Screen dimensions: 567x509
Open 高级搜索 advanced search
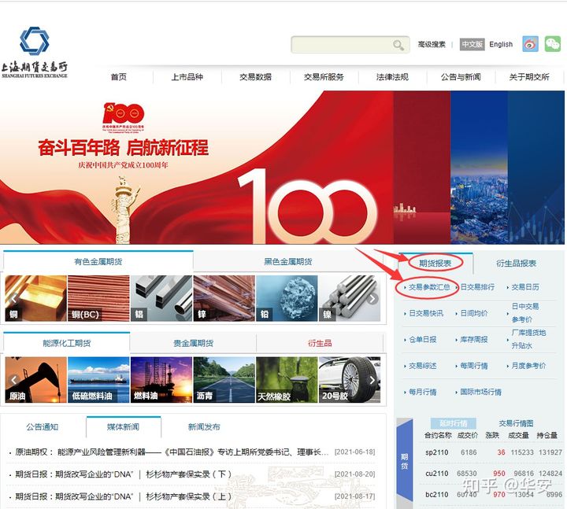pos(432,44)
